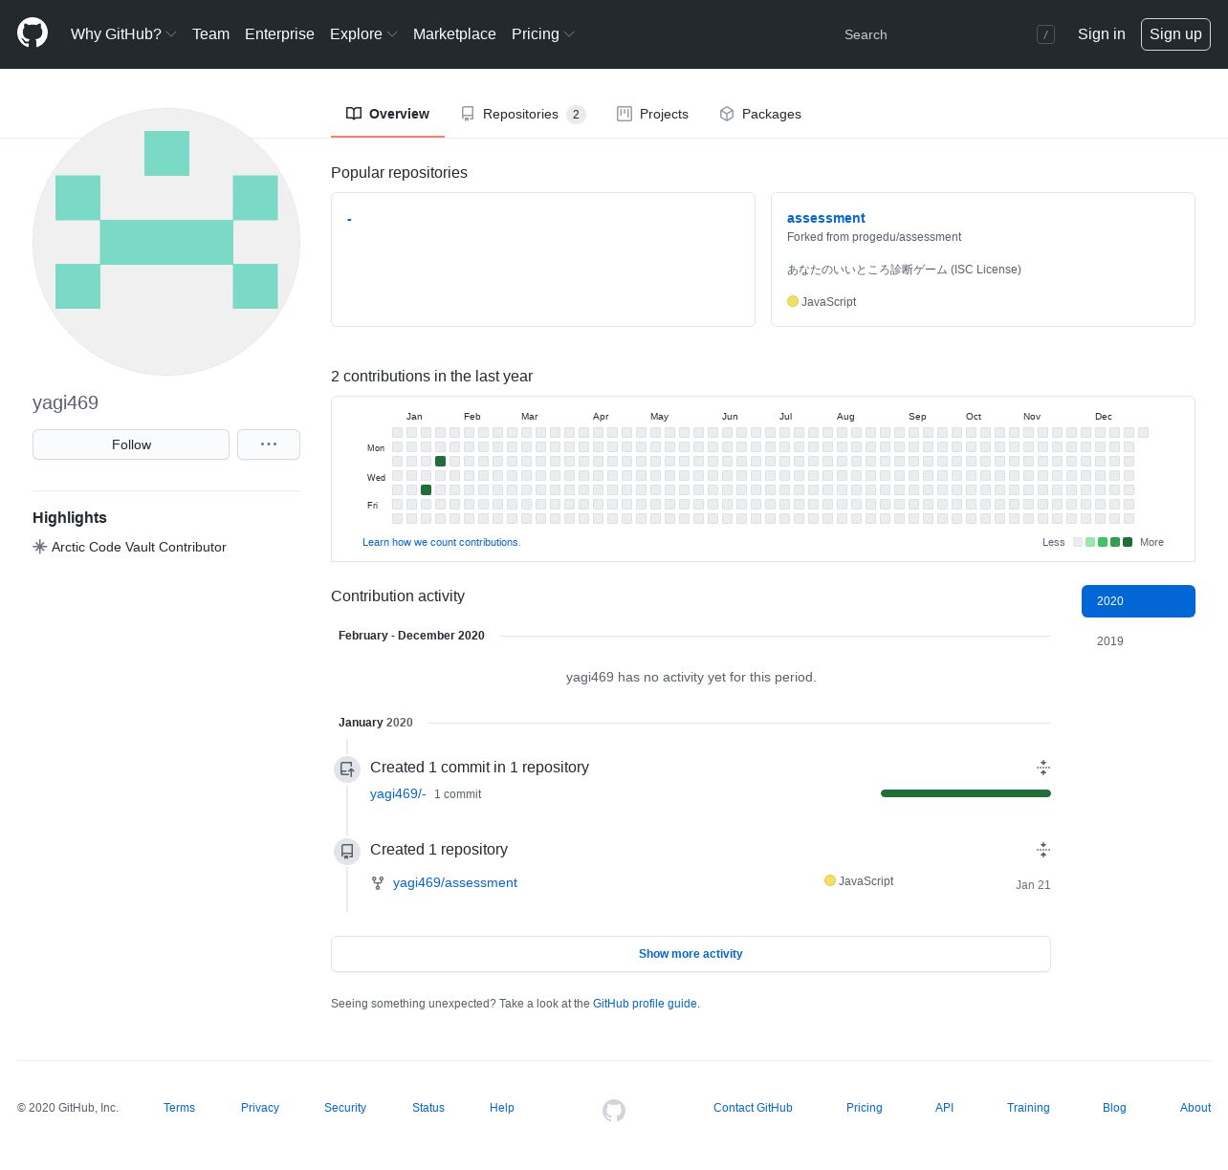Open the yagi469/- commit repository link

click(x=398, y=793)
